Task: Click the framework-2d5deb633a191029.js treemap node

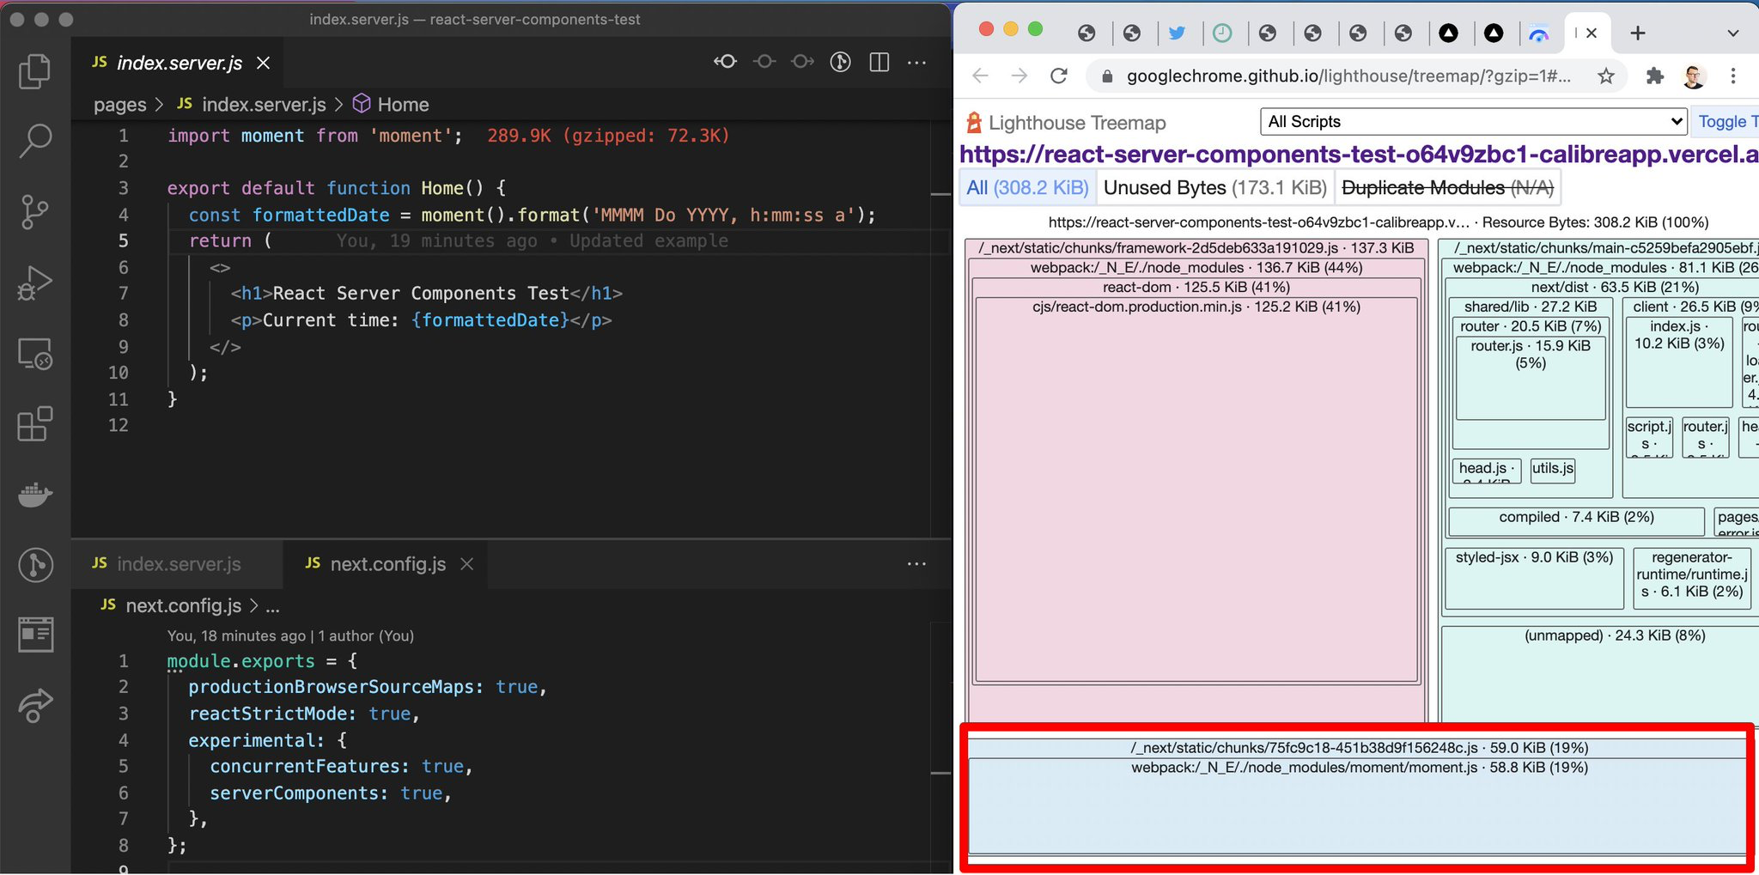Action: coord(1196,248)
